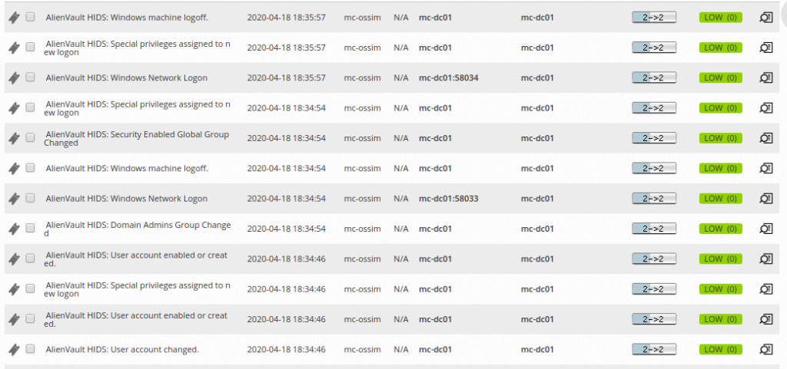Screen dimensions: 787x369
Task: Click the 18:34:54 timestamp of the Windows machine logoff event
Action: (x=286, y=169)
